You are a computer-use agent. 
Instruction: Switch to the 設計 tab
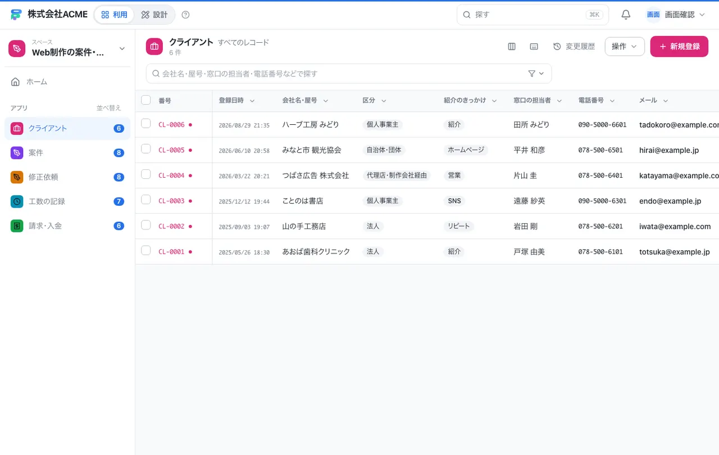[x=154, y=15]
